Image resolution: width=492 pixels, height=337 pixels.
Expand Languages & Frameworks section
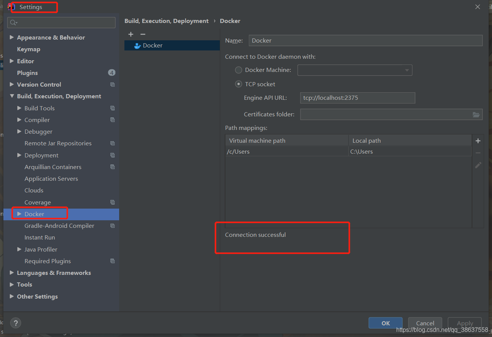(x=12, y=273)
